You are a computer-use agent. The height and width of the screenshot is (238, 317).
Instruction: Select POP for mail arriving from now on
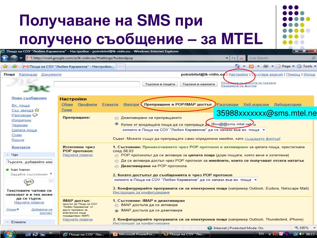[x=116, y=161]
